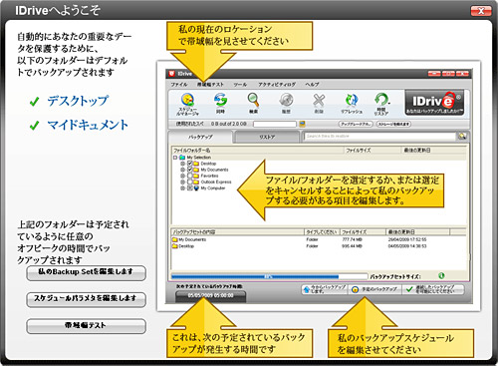Click the My Selection folder icon
The image size is (498, 366).
182,158
